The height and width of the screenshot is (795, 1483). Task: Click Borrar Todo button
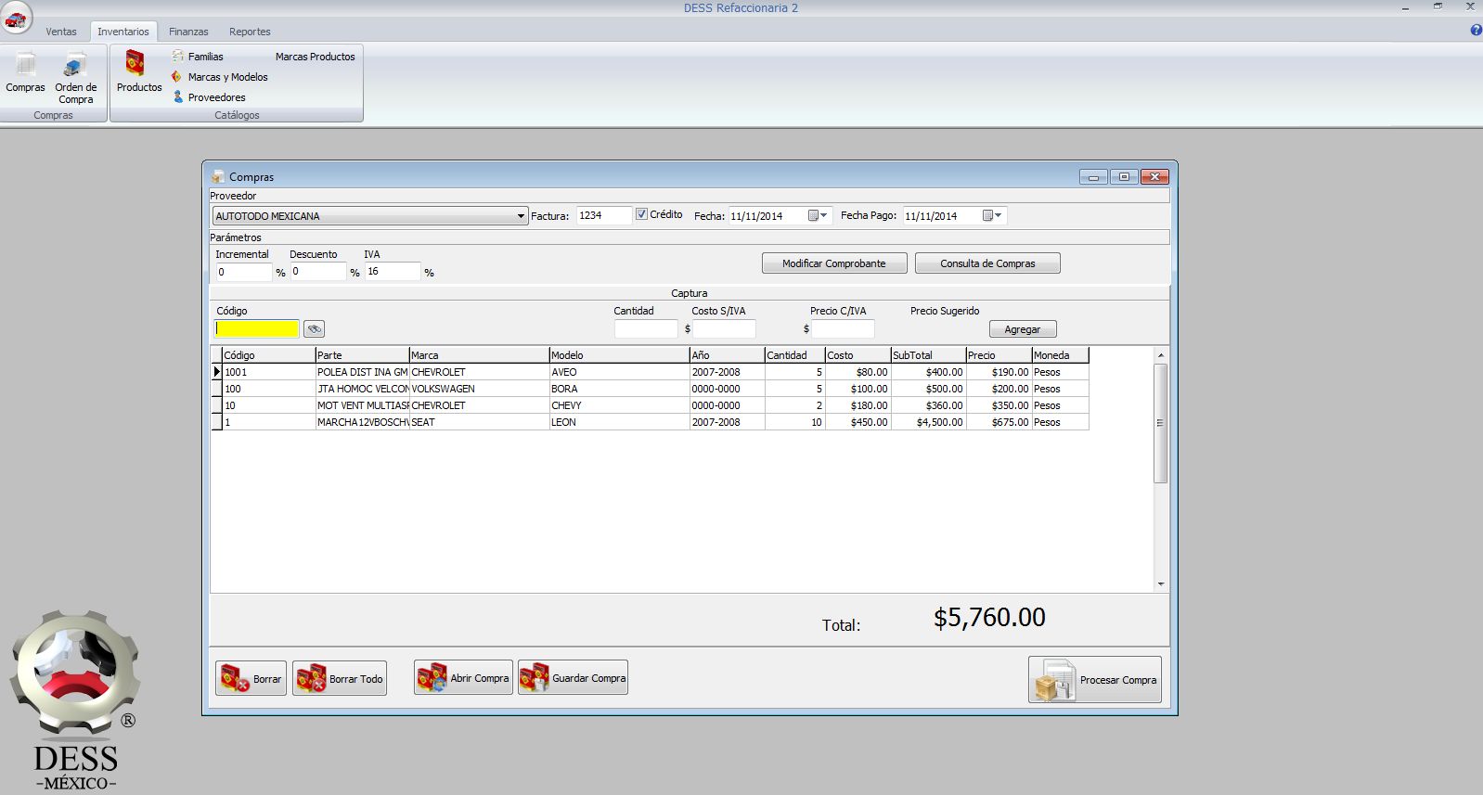340,678
